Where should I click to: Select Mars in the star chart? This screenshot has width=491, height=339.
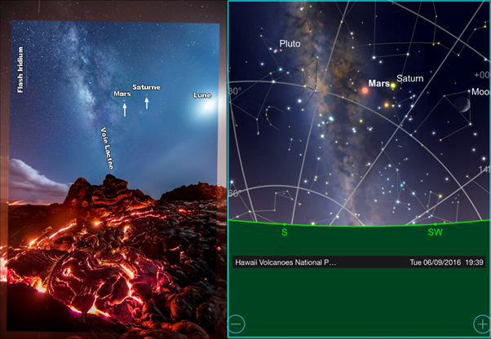pos(365,90)
